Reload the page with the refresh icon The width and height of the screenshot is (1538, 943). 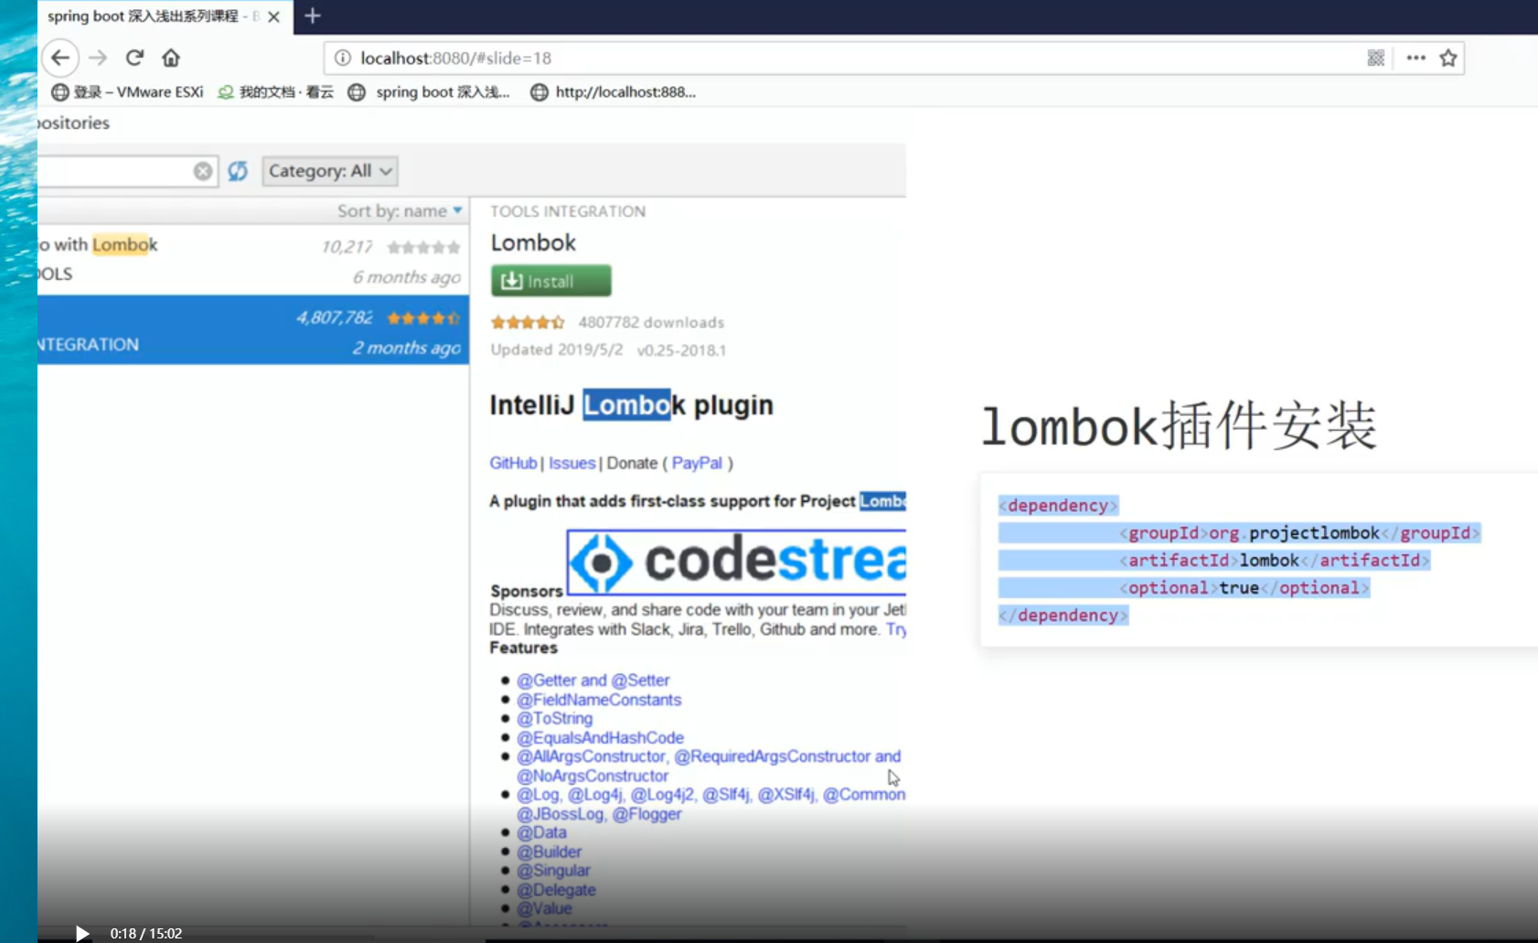(134, 58)
